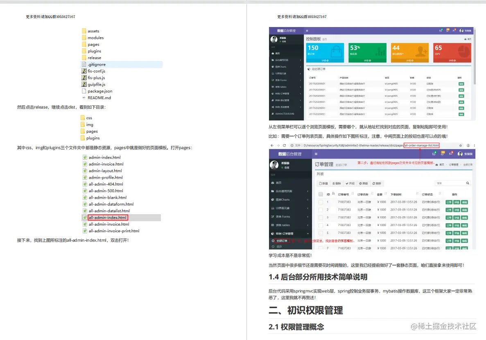486x340 pixels.
Task: Check the select-all checkbox in the order table header
Action: (321, 194)
